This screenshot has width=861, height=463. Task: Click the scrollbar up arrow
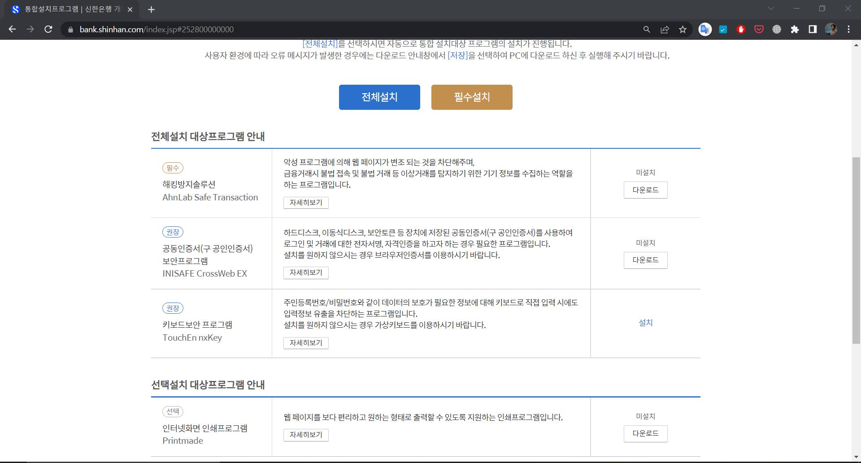click(856, 45)
